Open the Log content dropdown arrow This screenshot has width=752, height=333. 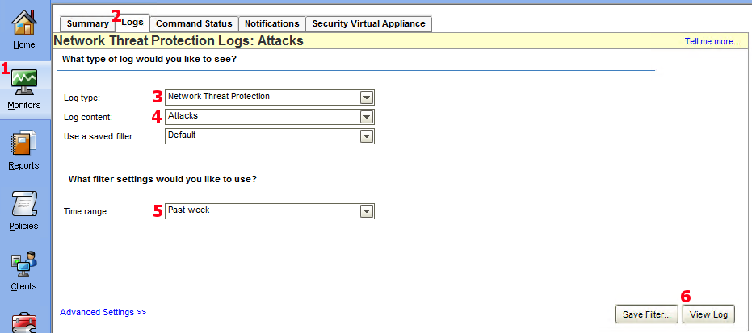(367, 117)
